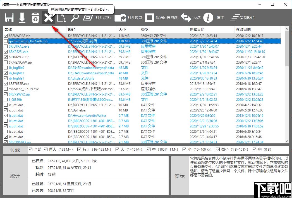Check the f_00339b checkbox
Screen dimensions: 292x198
6,100
